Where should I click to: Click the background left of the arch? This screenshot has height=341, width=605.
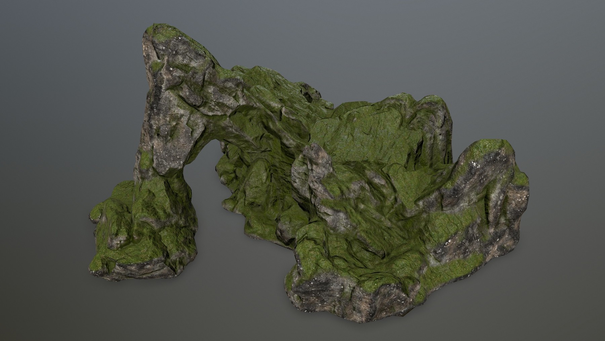[67, 101]
